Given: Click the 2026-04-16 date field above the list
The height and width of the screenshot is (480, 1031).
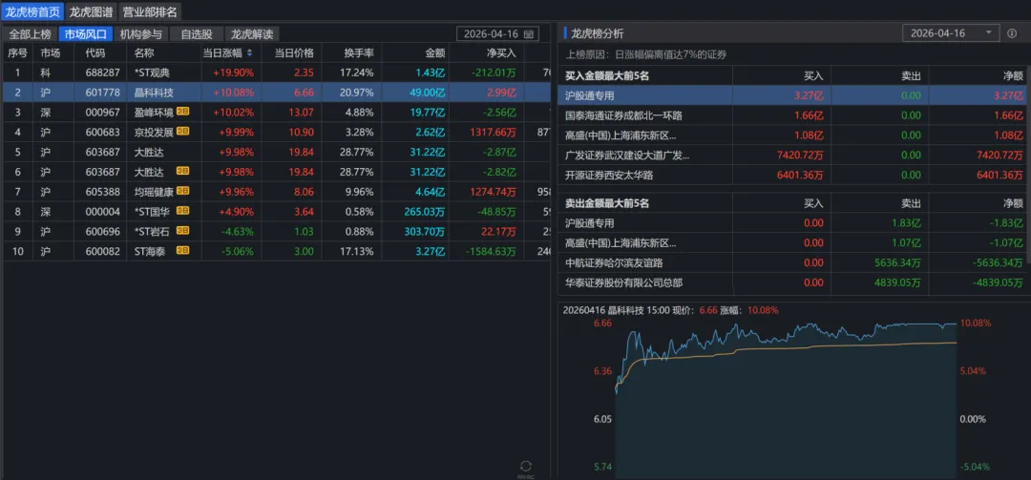Looking at the screenshot, I should pyautogui.click(x=497, y=33).
